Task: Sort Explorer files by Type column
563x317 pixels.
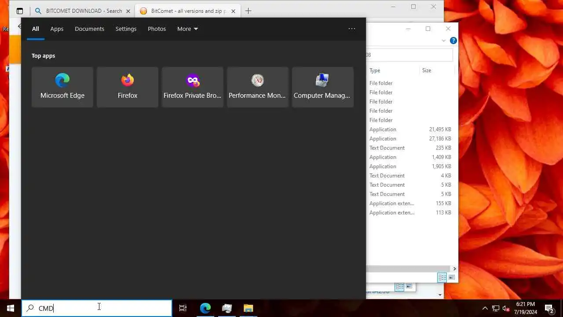Action: click(x=392, y=70)
